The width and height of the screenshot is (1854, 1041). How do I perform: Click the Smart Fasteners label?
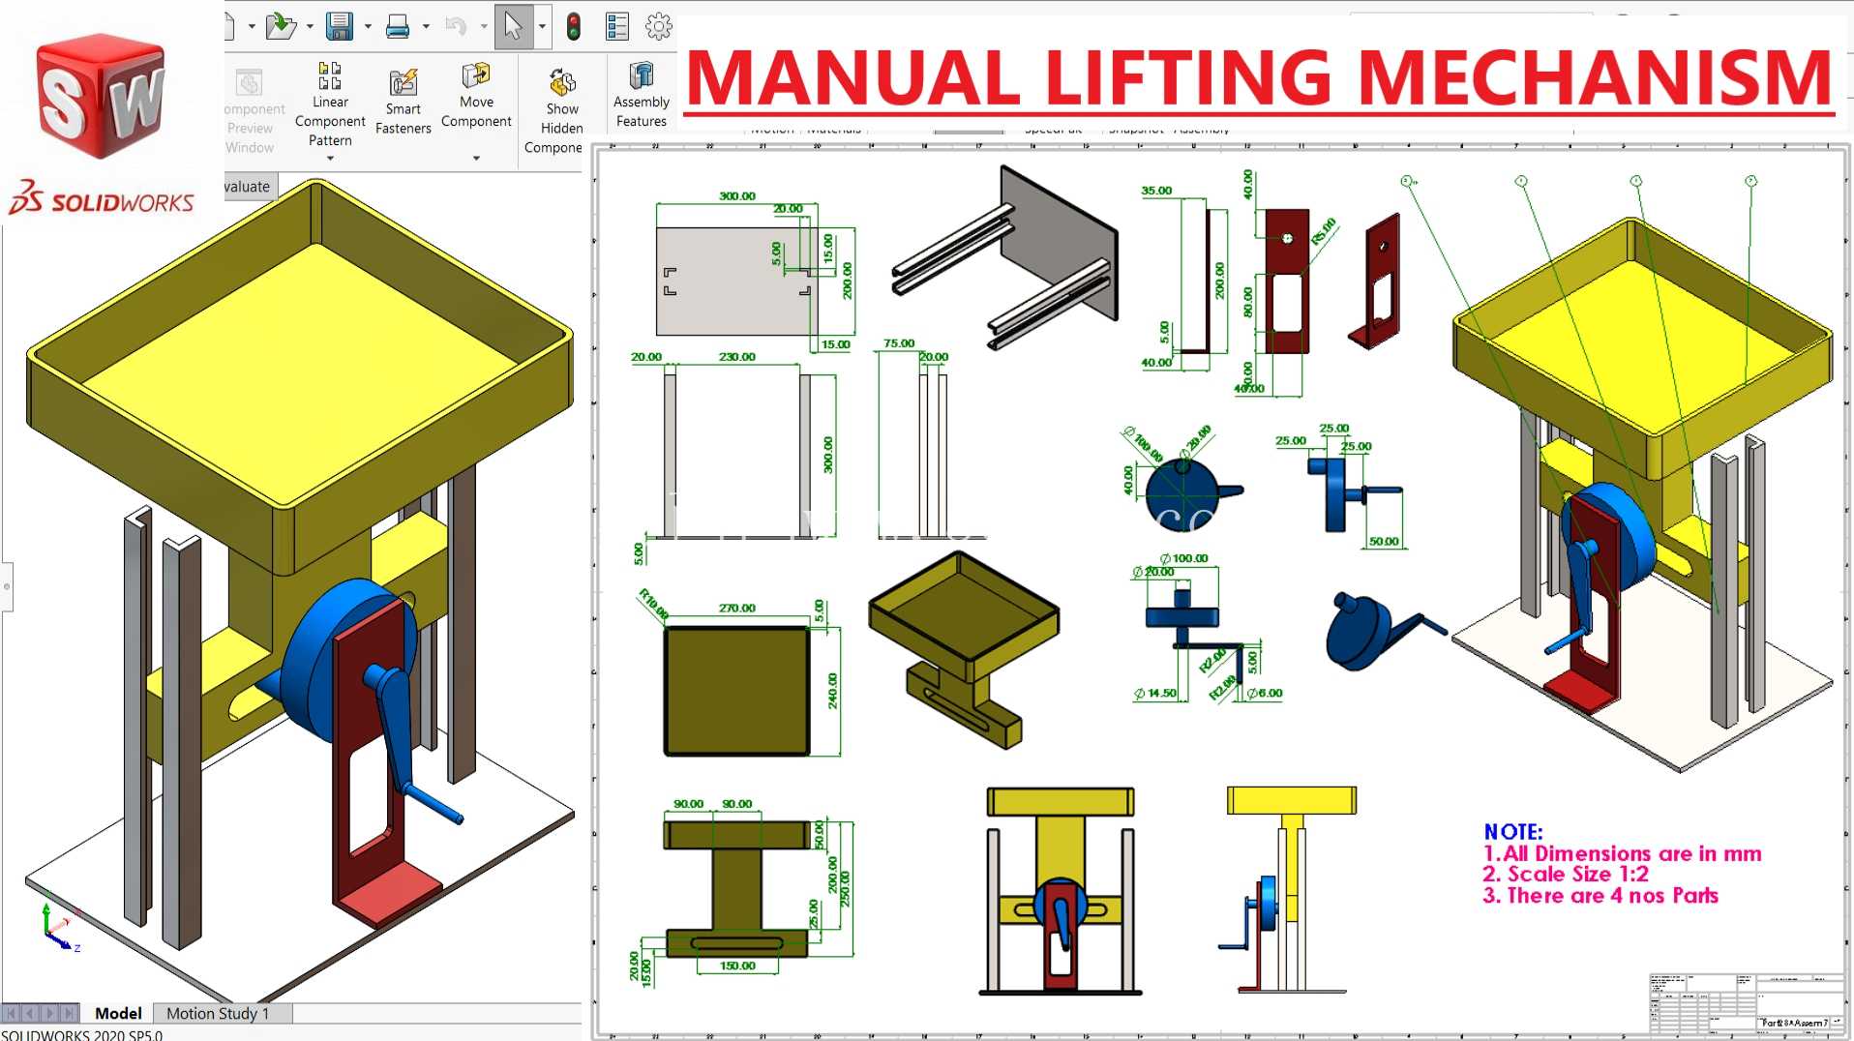click(x=403, y=119)
